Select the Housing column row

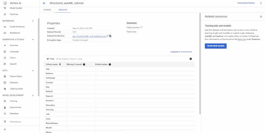click(x=119, y=110)
